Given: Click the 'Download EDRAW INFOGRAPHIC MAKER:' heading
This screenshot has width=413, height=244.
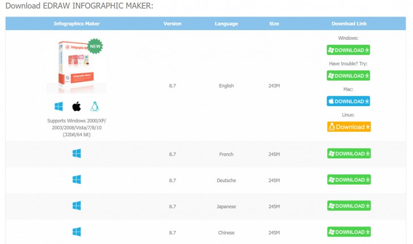Looking at the screenshot, I should click(x=79, y=6).
